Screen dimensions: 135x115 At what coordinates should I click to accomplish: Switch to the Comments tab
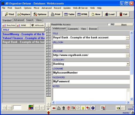tap(73, 29)
